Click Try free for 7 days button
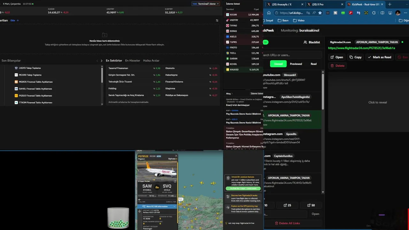Screen dimensions: 409x230 243,188
